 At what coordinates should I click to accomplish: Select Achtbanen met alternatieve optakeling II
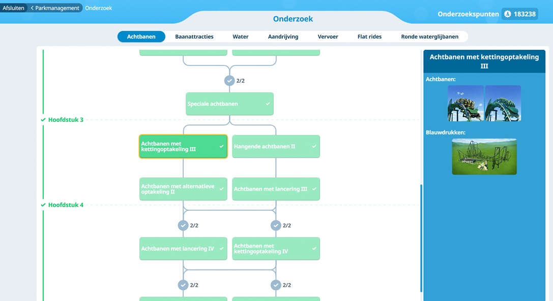point(183,189)
